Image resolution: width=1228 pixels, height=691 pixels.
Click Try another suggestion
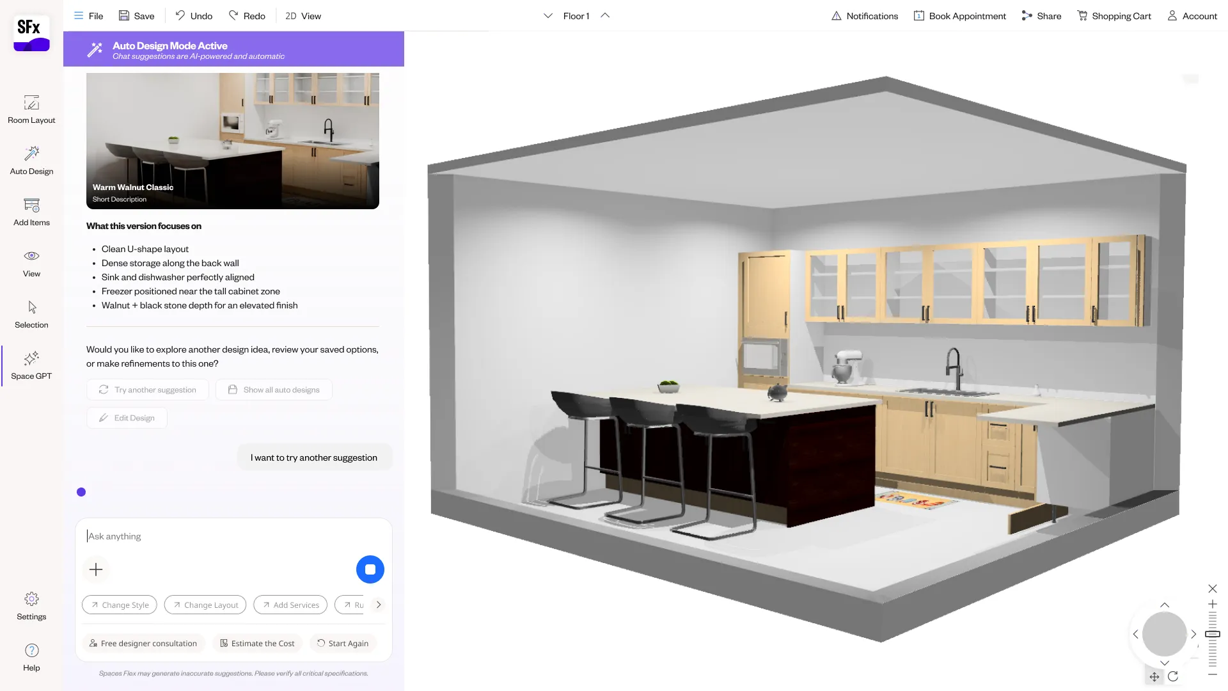(148, 390)
